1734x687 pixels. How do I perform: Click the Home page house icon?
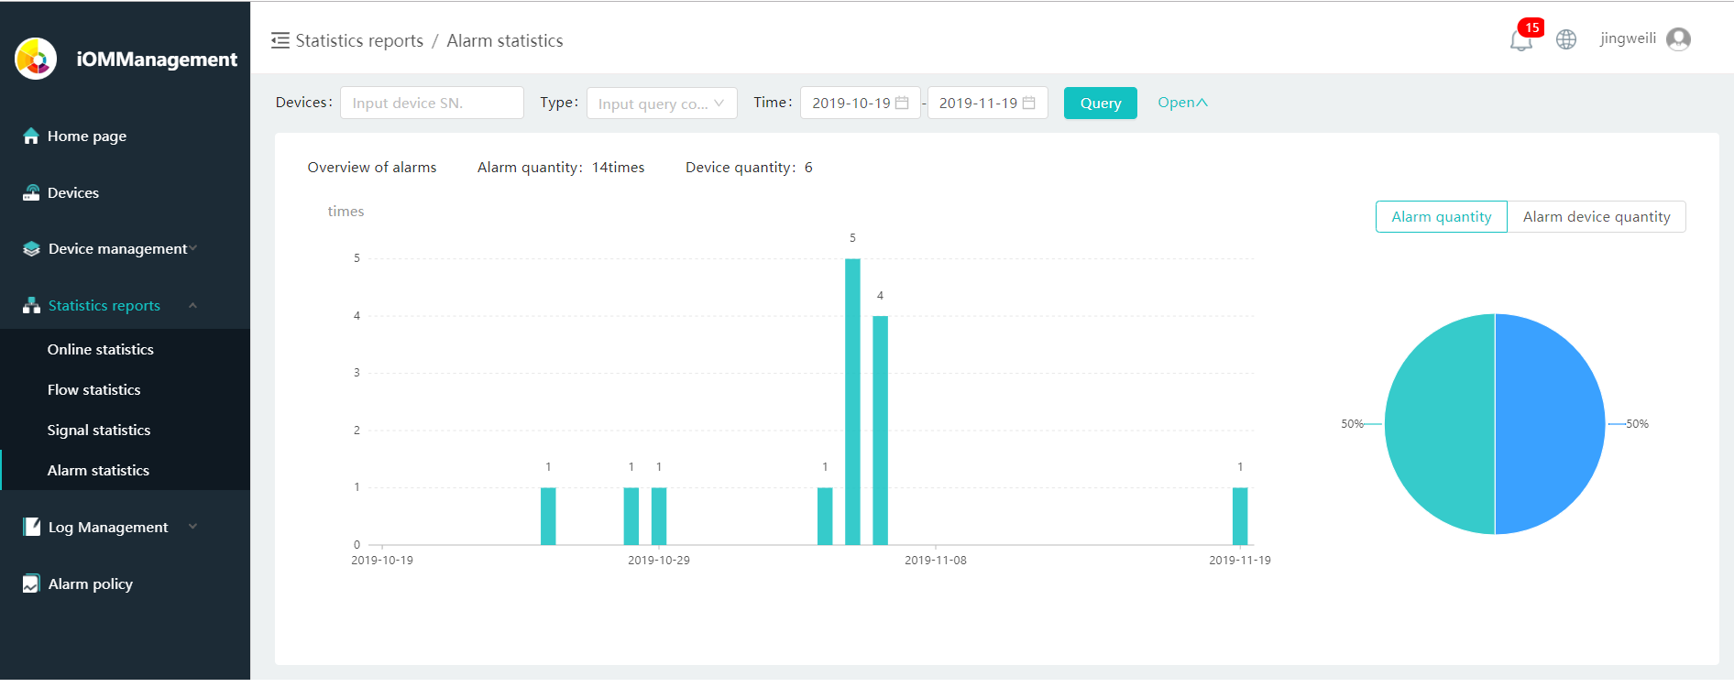pyautogui.click(x=31, y=136)
